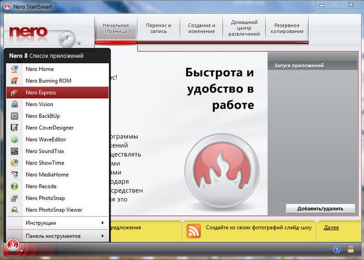Click the icon next to help button
364x260 pixels.
(x=351, y=249)
